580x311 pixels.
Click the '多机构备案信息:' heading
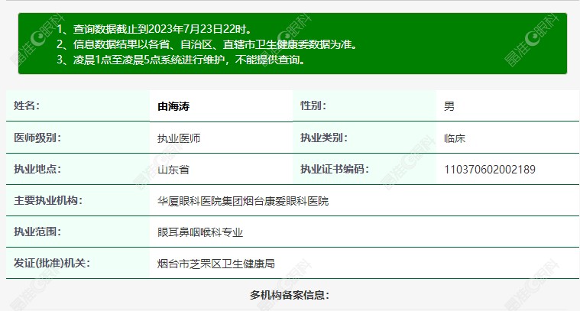coord(290,295)
